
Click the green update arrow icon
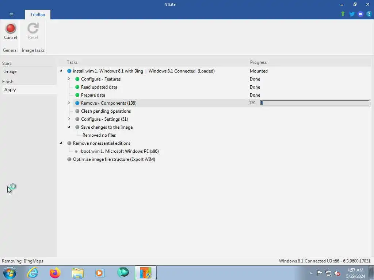(x=343, y=14)
